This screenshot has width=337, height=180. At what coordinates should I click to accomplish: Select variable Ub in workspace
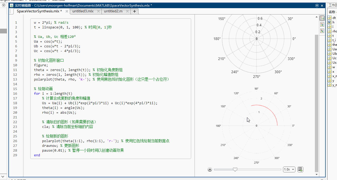click(x=332, y=53)
